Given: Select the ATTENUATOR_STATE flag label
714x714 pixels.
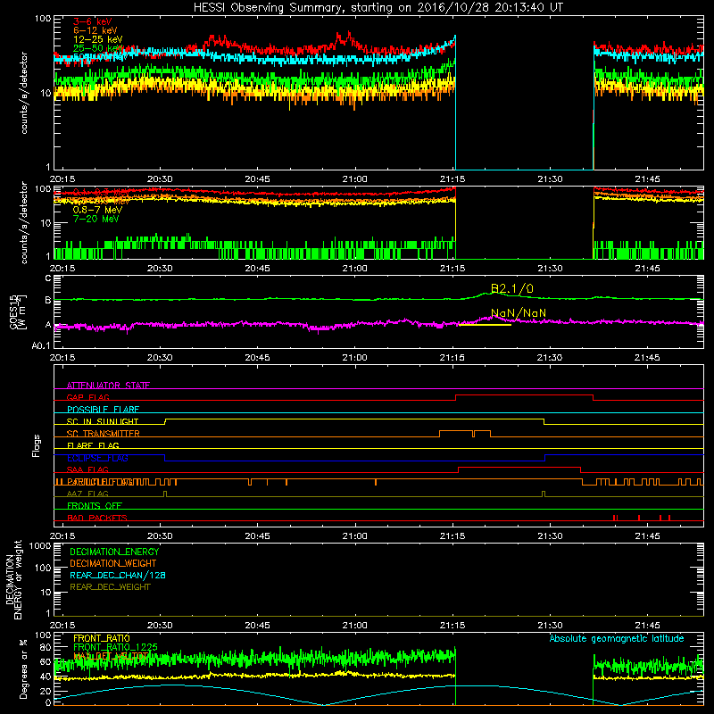Looking at the screenshot, I should [108, 386].
